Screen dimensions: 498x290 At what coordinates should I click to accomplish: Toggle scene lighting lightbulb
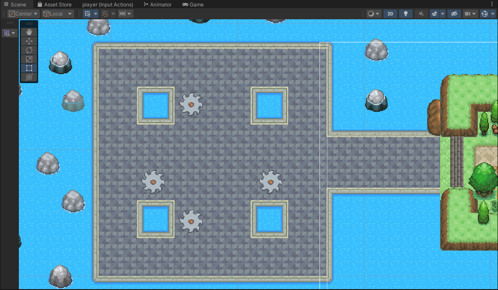pyautogui.click(x=406, y=14)
